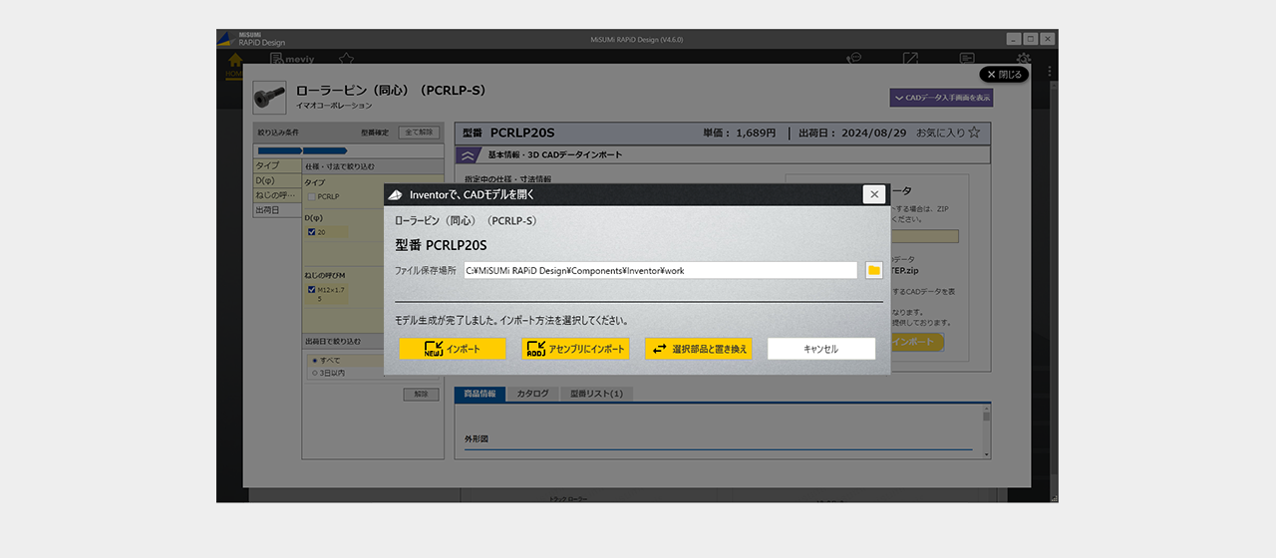Collapse the 基本情報・3D CADデータインポート section
Viewport: 1276px width, 558px height.
tap(468, 155)
